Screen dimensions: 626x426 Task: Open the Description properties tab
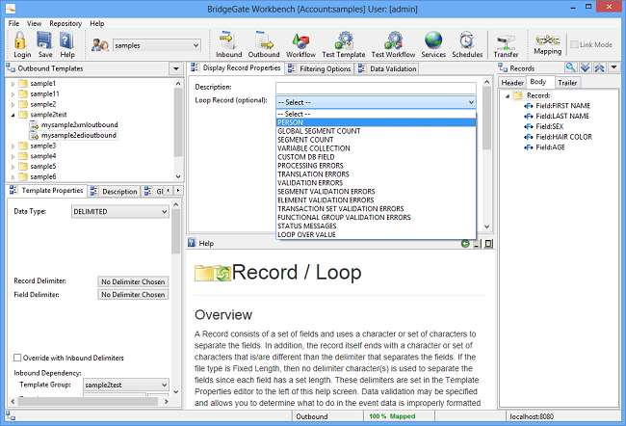point(115,192)
